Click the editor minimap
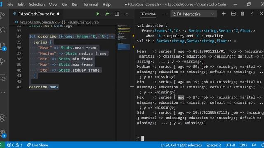Viewport: 264px width, 148px height. [124, 37]
